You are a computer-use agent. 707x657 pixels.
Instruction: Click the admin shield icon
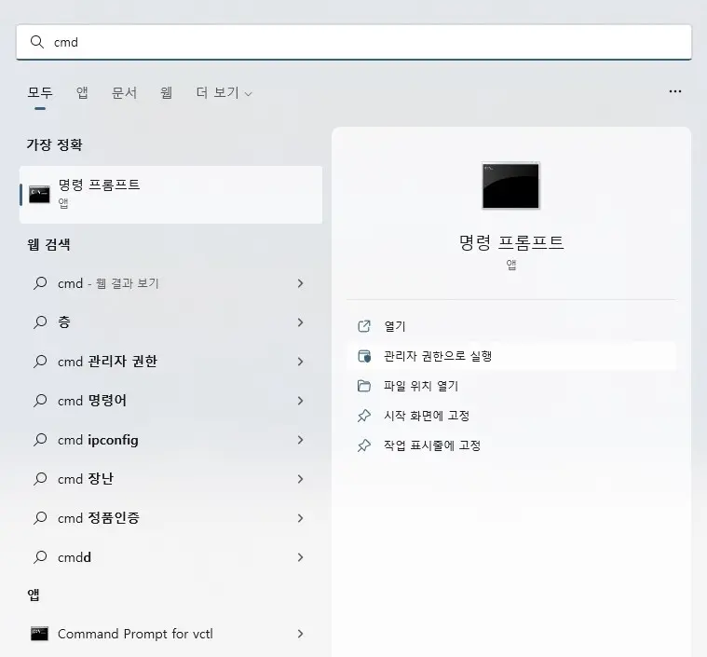364,356
